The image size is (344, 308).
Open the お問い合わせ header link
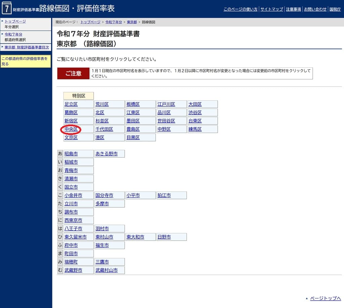click(x=315, y=9)
